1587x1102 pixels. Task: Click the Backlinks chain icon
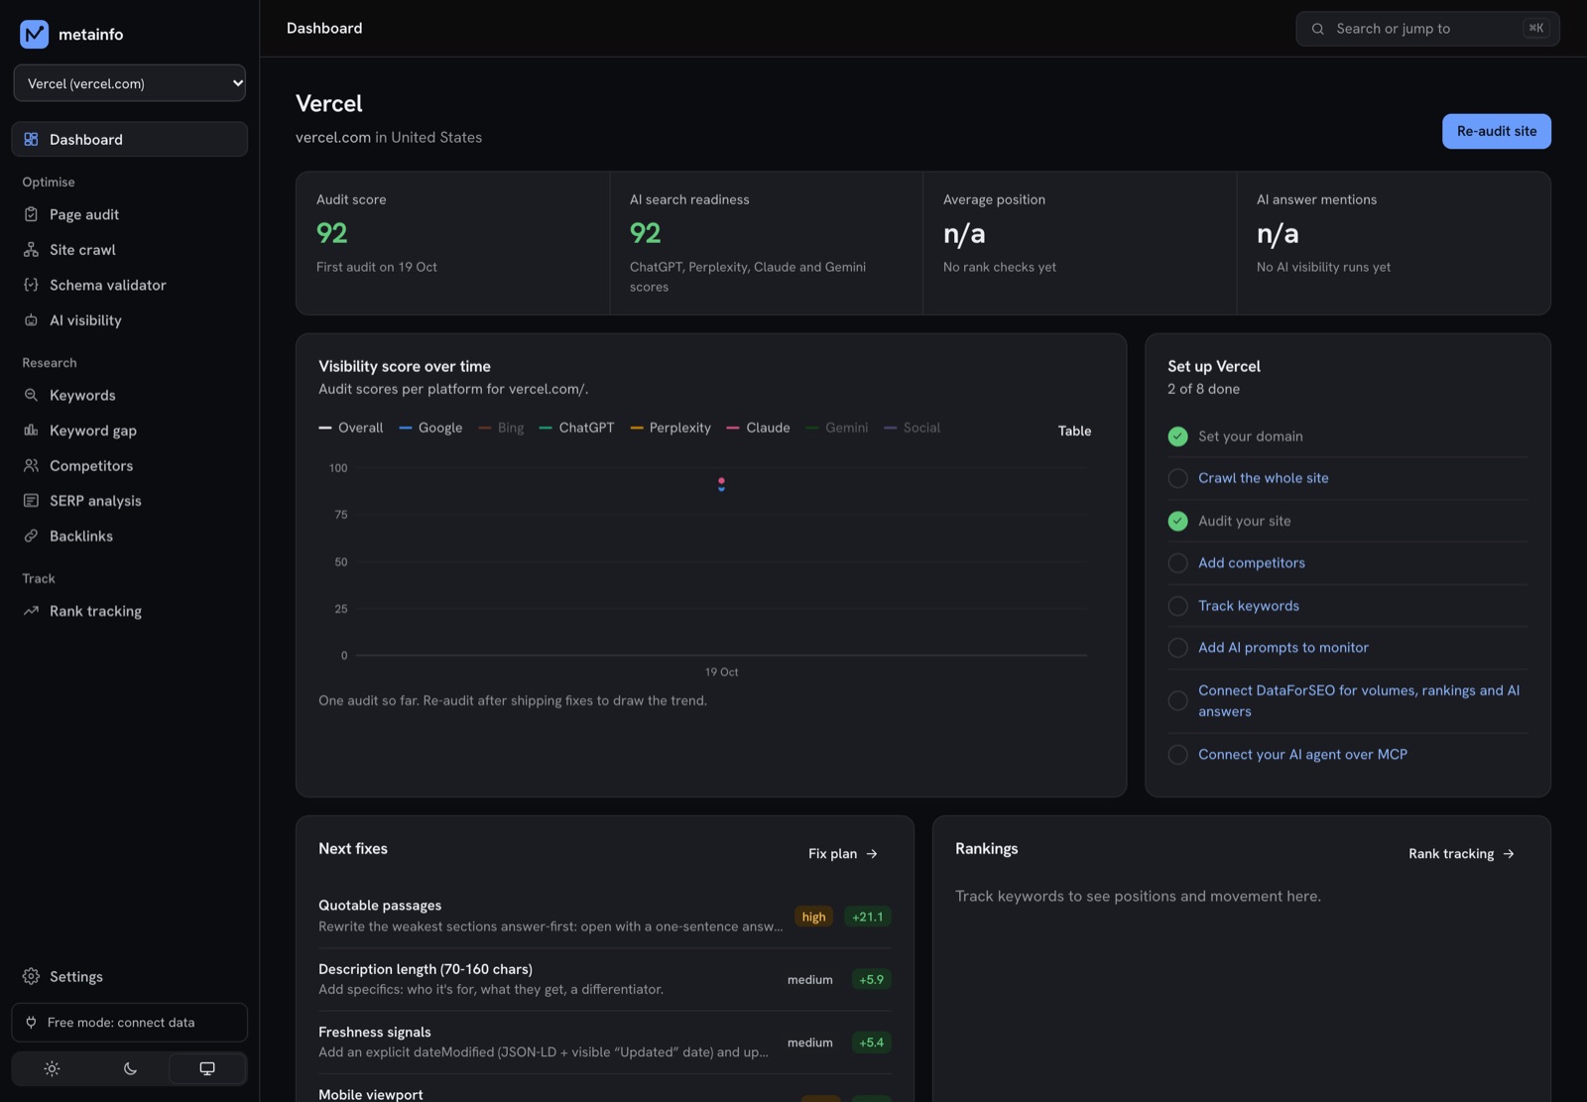click(31, 536)
